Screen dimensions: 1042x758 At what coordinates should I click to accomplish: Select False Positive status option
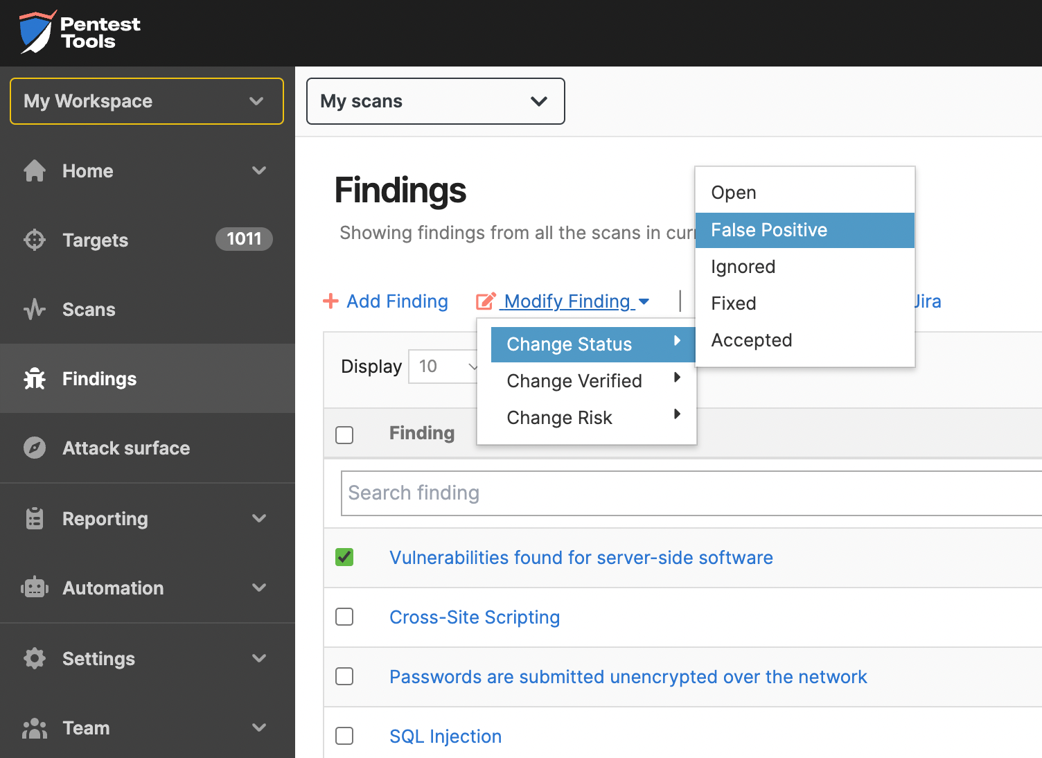pyautogui.click(x=769, y=230)
